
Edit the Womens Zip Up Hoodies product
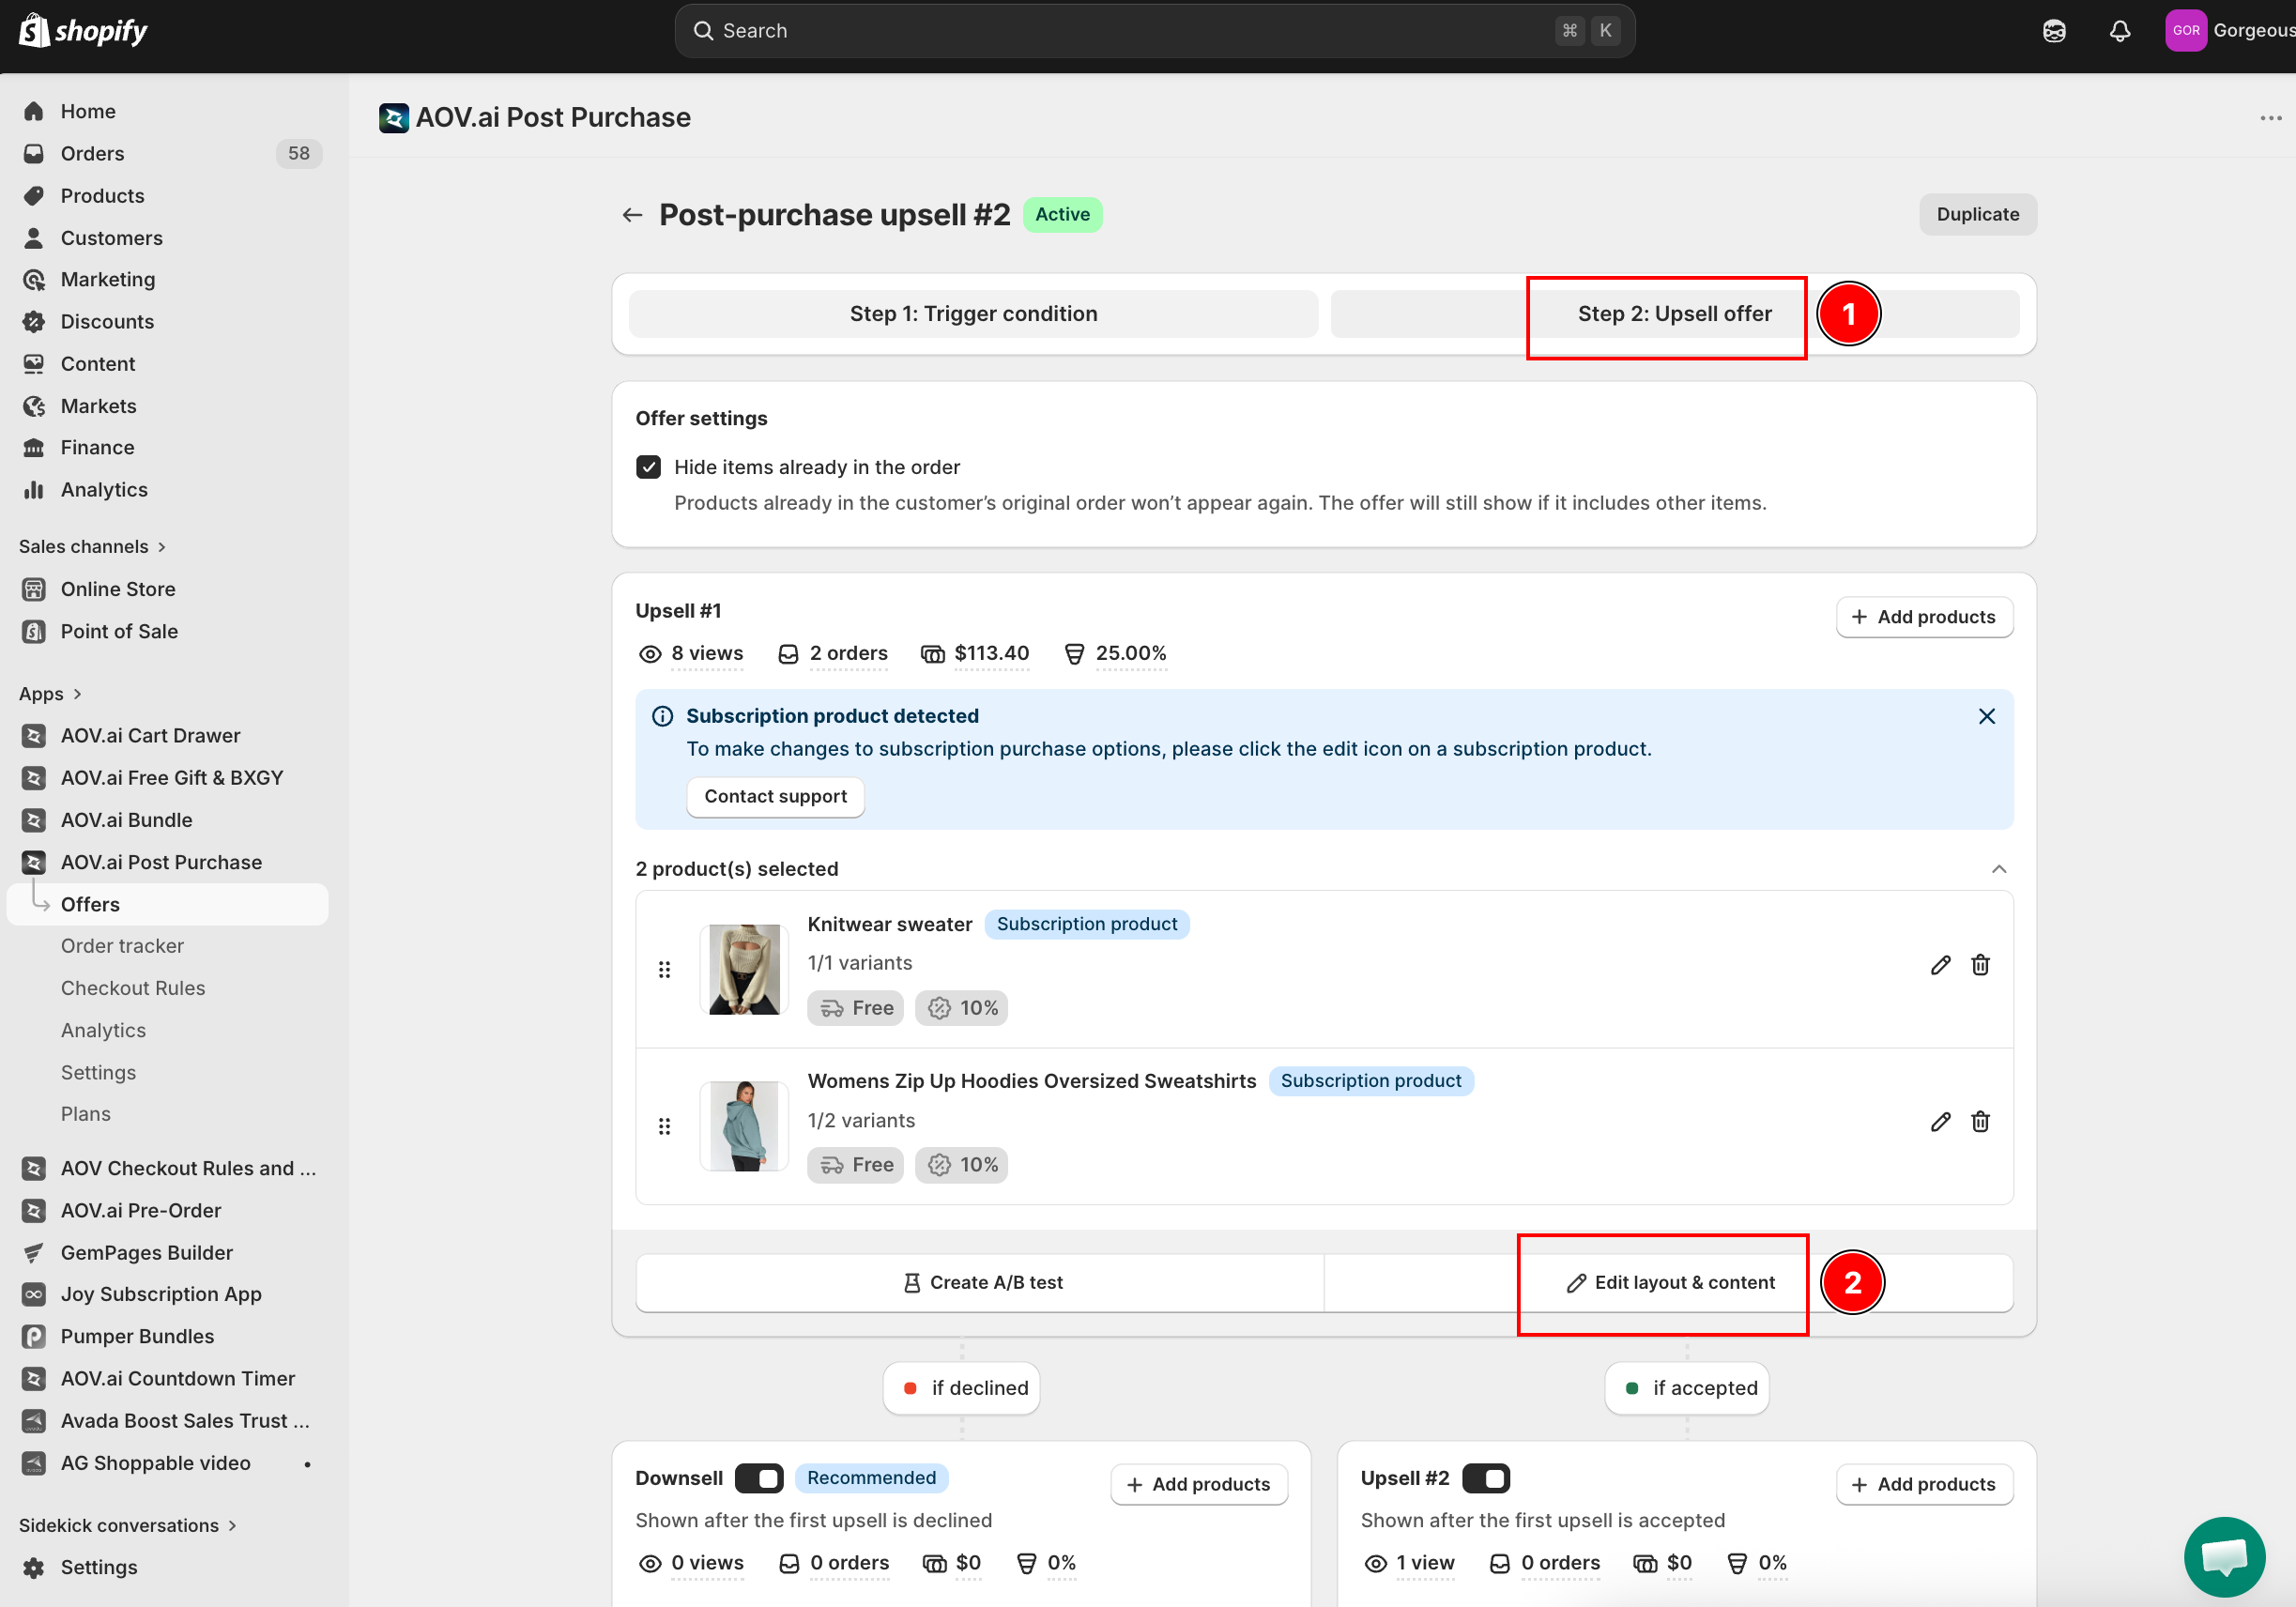point(1940,1122)
